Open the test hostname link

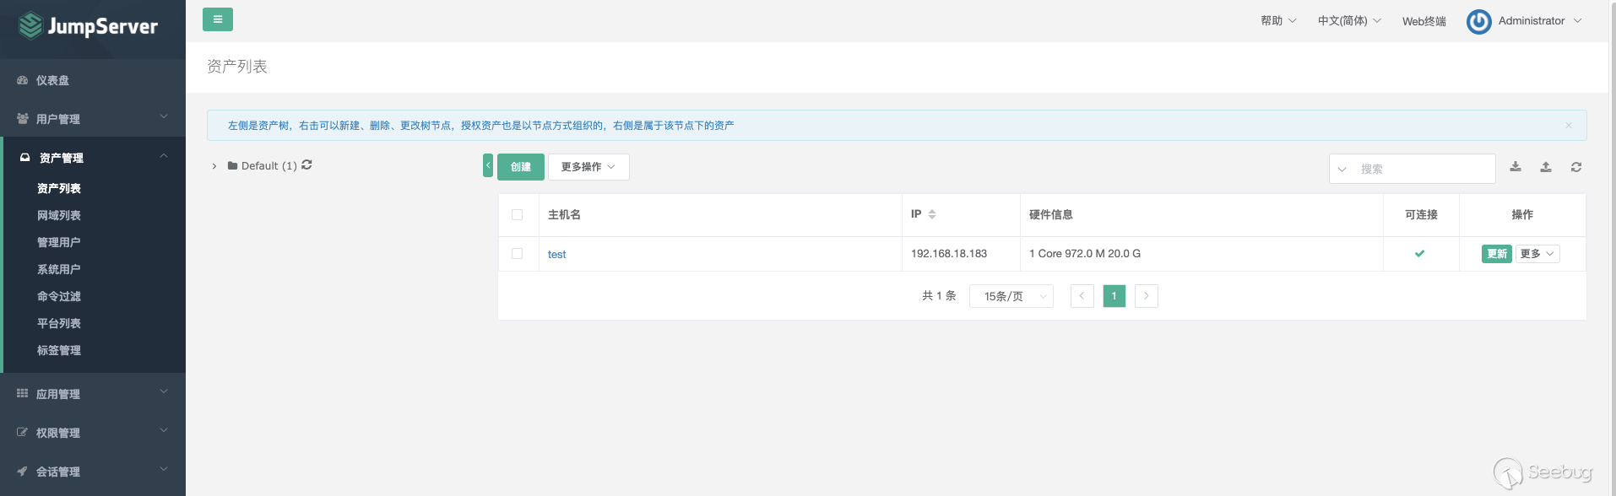[x=556, y=254]
